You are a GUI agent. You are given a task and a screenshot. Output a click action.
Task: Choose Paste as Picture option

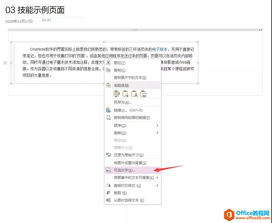pyautogui.click(x=143, y=94)
